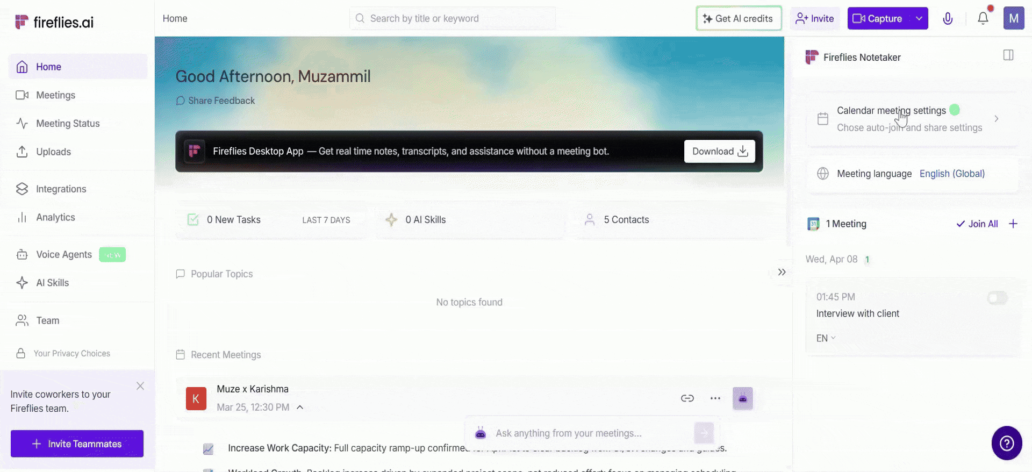Open Uploads in the sidebar
Viewport: 1032px width, 472px height.
coord(78,152)
